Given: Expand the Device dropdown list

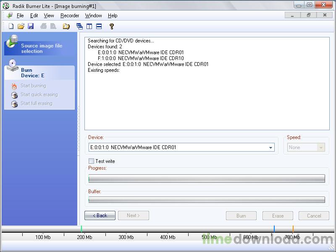Looking at the screenshot, I should coord(271,147).
